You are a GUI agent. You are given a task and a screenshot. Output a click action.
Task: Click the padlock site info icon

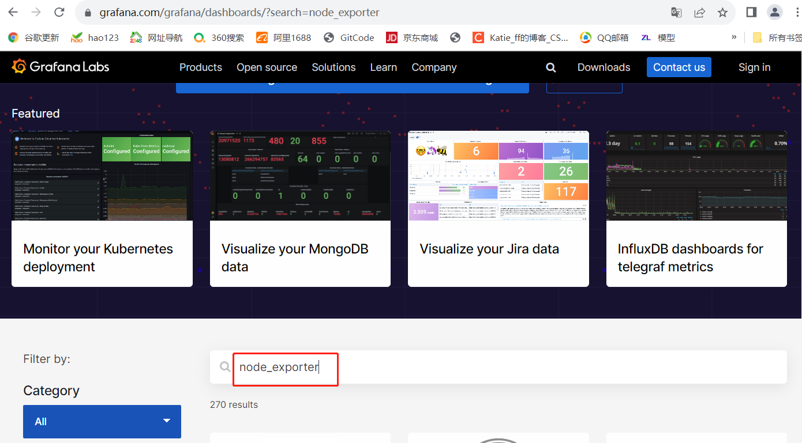coord(88,13)
